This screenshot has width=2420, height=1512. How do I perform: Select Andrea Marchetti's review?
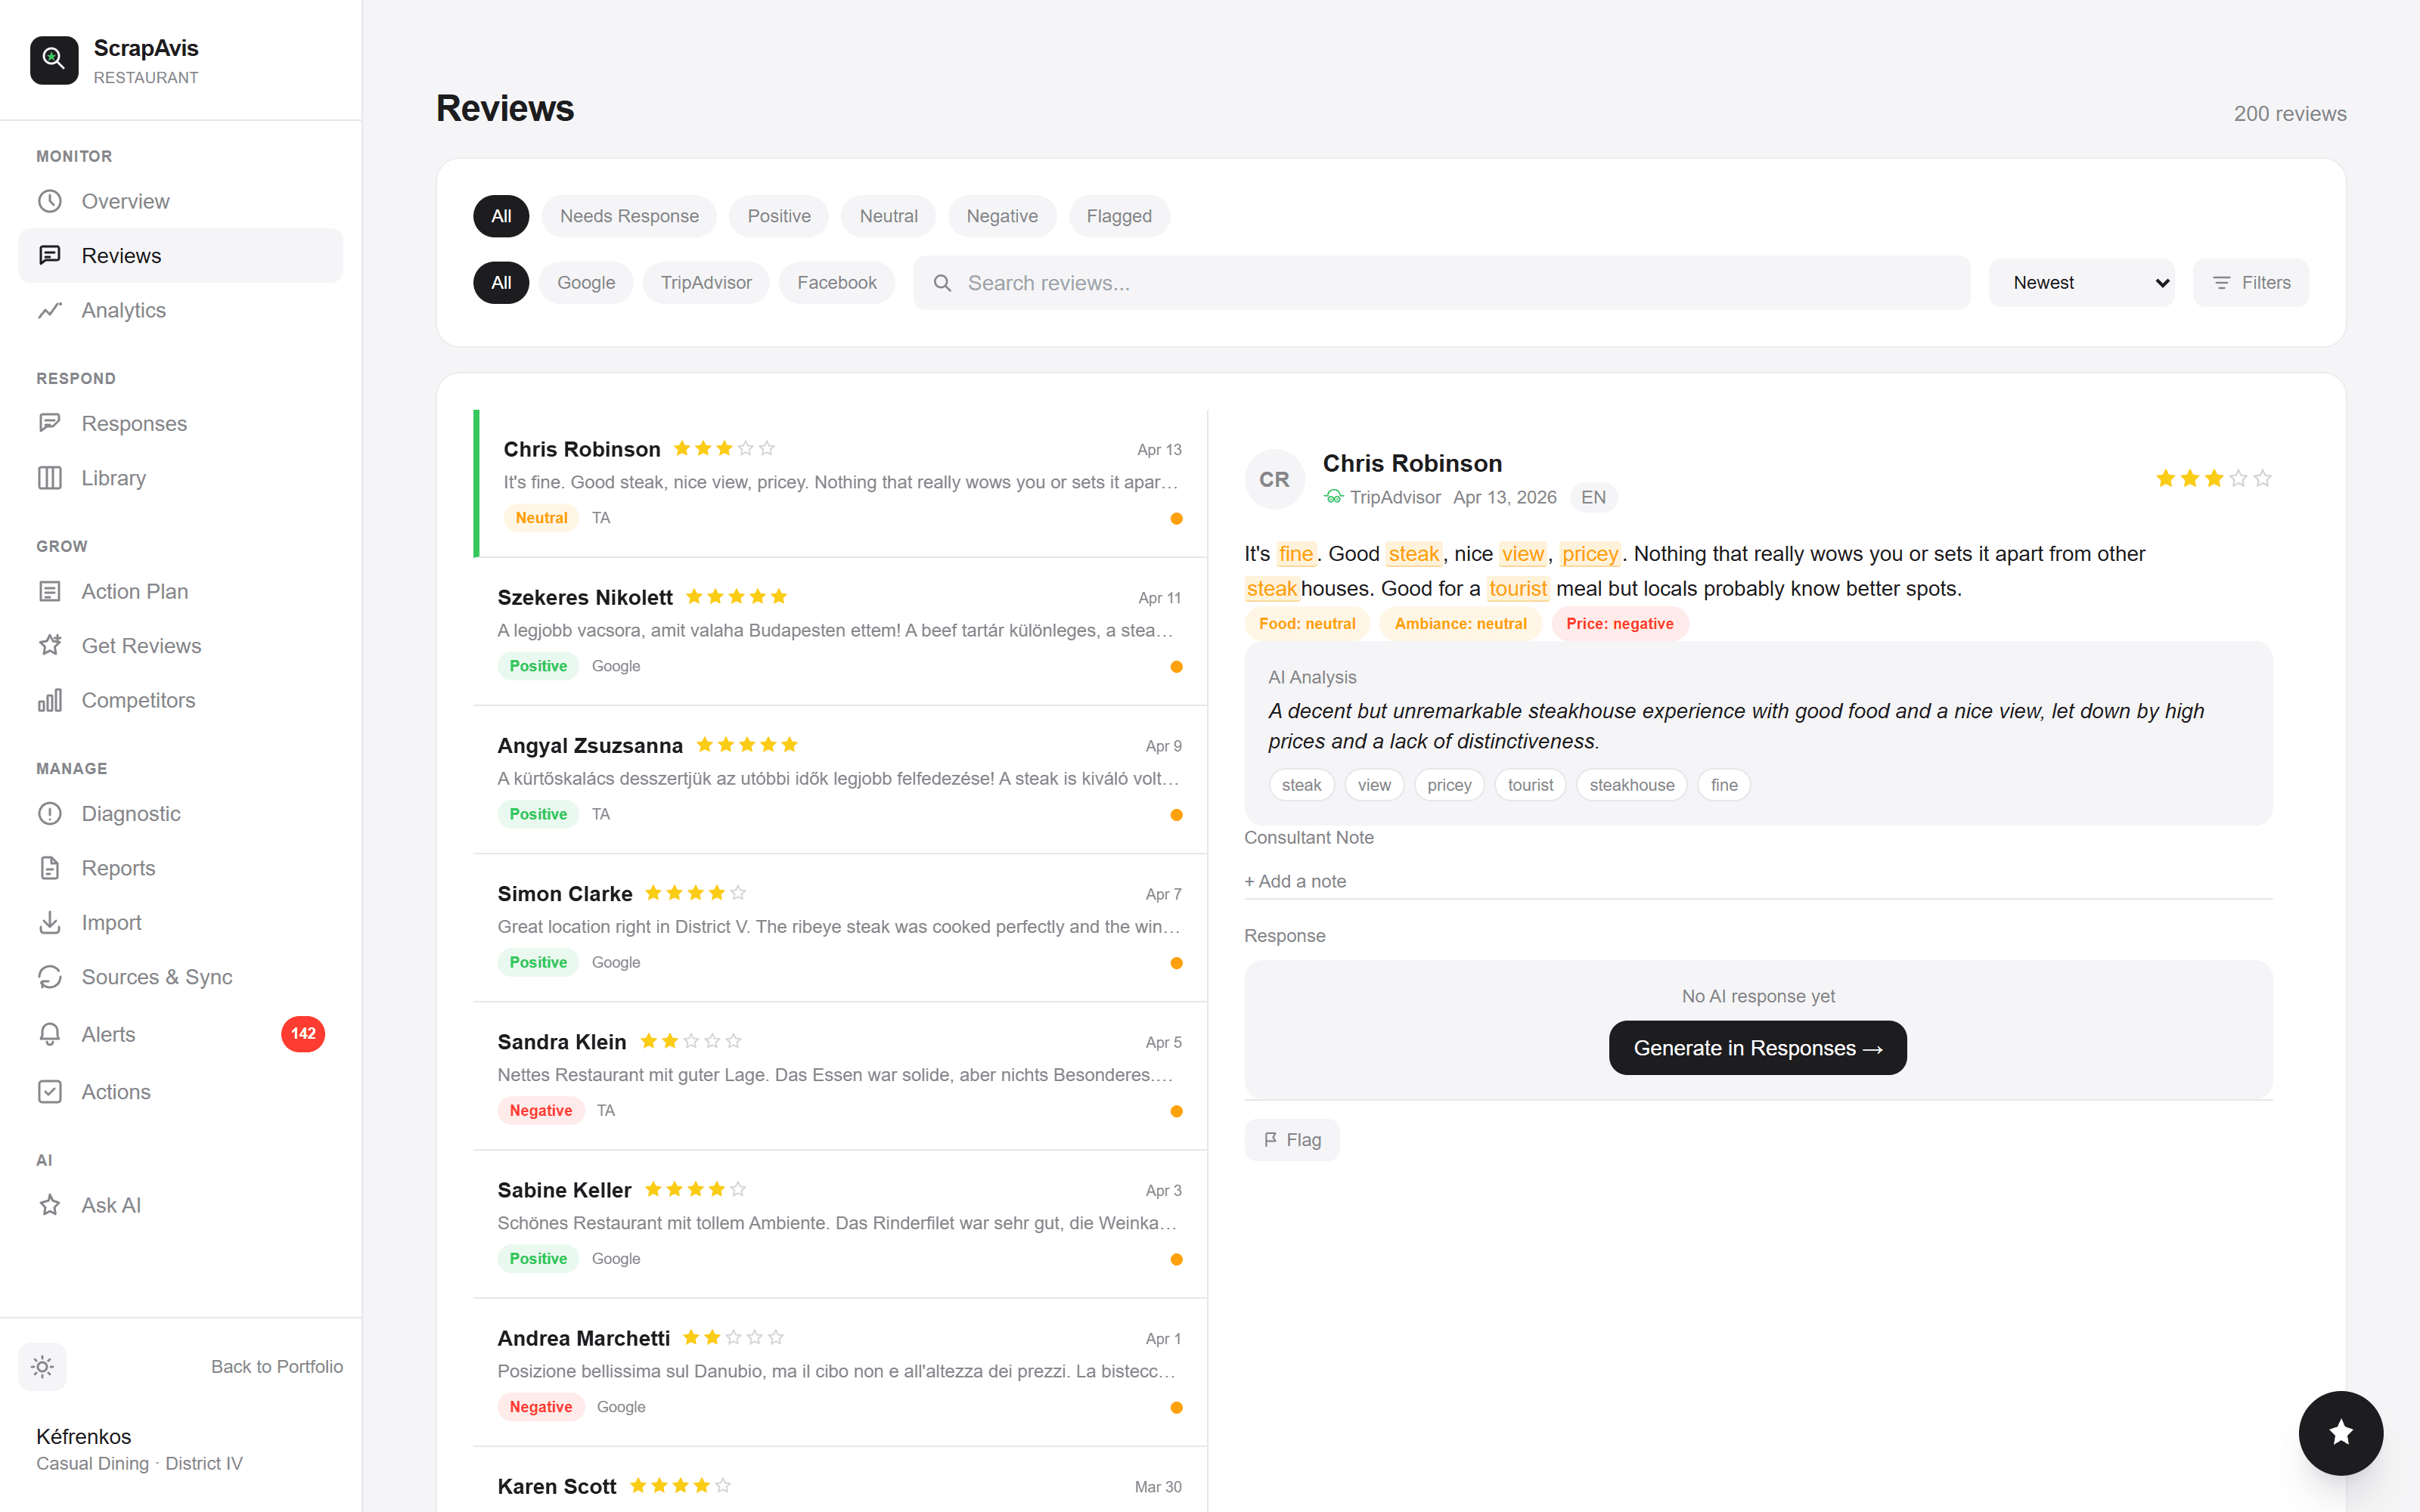[x=840, y=1371]
